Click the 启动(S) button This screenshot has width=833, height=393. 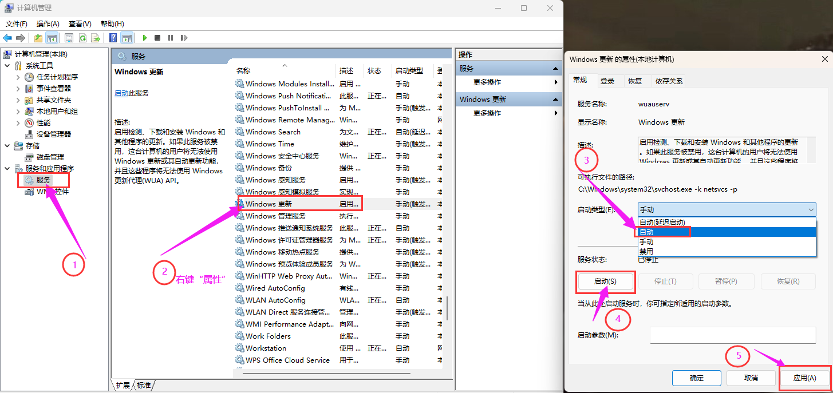605,281
